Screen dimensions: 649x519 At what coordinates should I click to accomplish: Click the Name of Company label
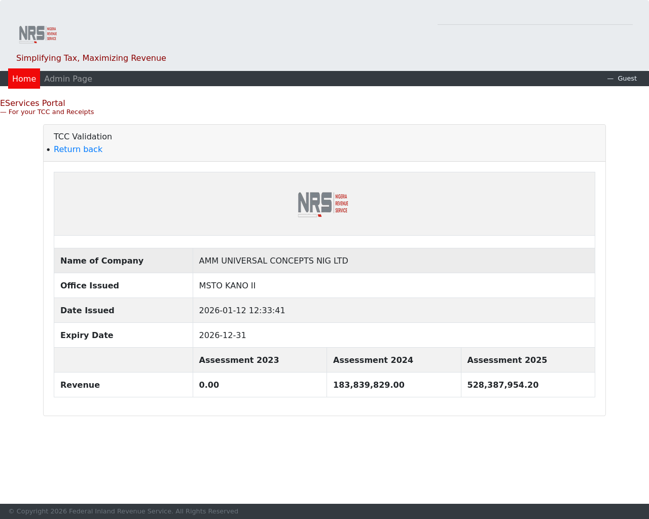102,261
